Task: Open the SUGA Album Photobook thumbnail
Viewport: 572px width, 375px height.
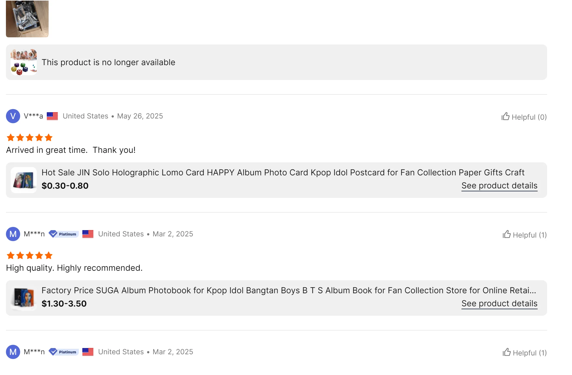Action: coord(24,298)
